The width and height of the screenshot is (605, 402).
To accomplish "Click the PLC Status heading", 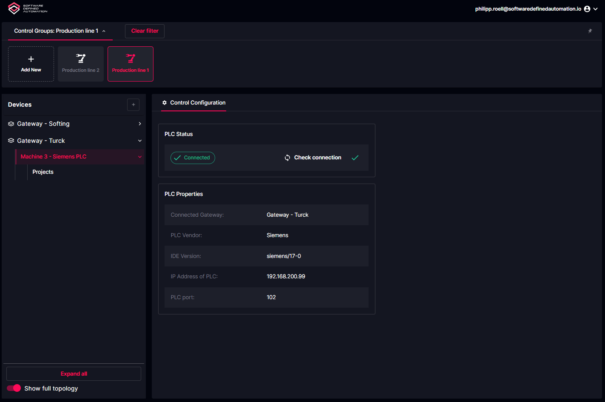I will [179, 134].
